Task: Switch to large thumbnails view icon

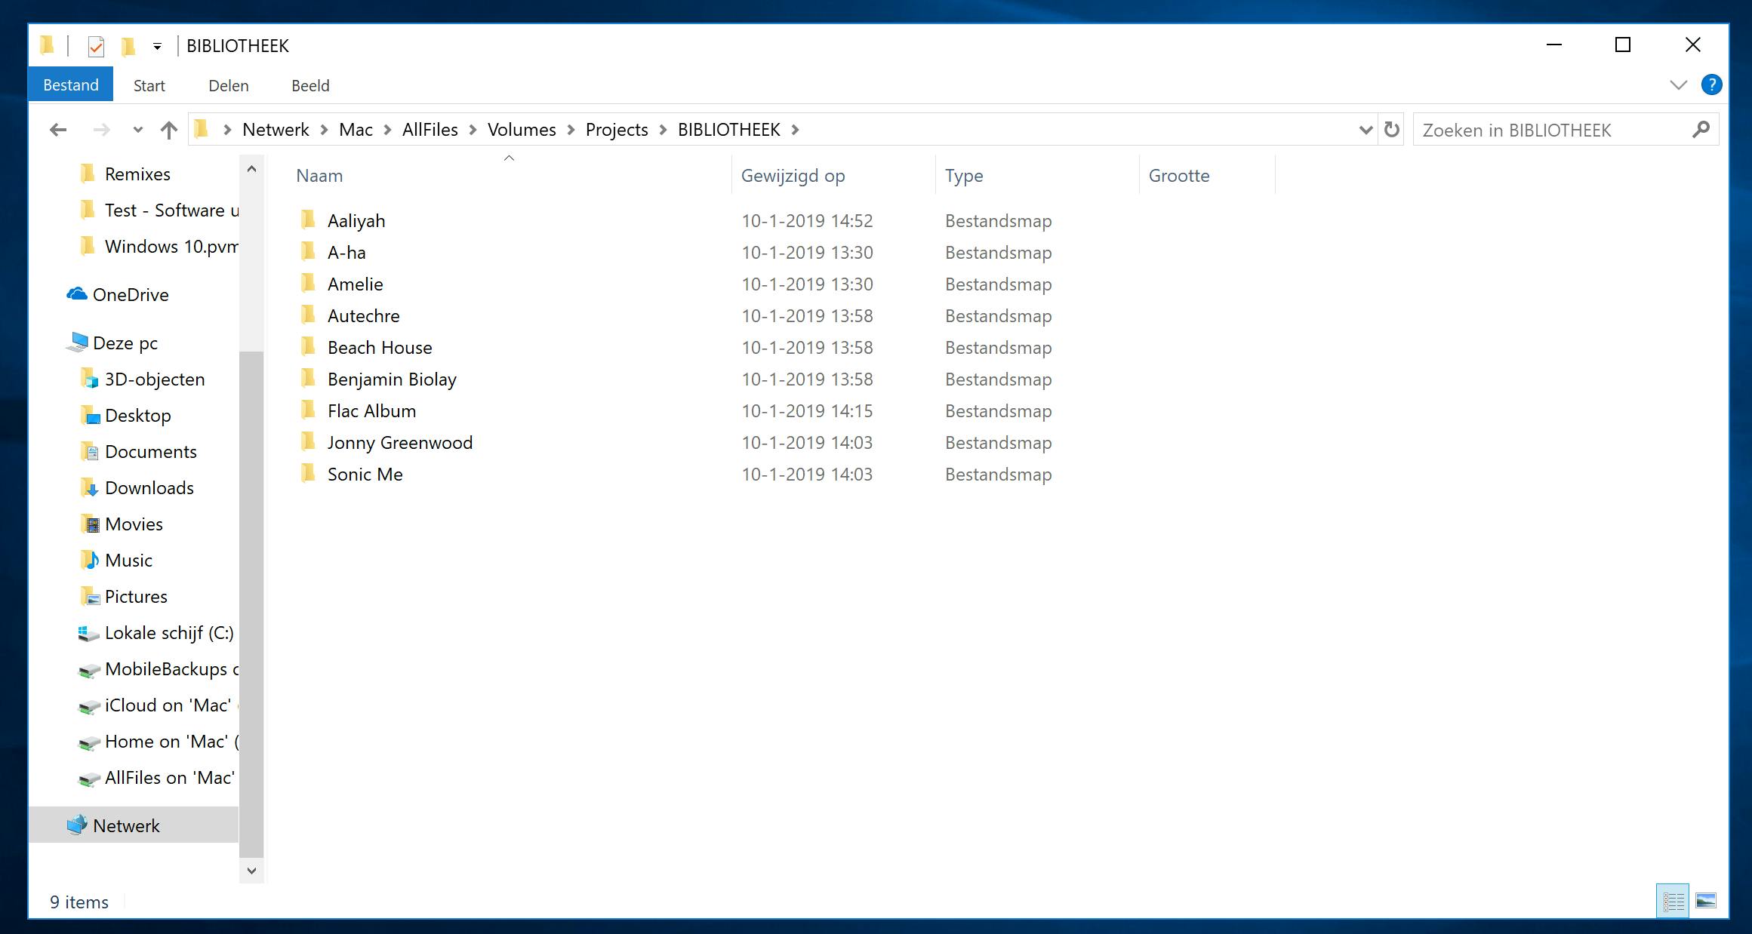Action: pyautogui.click(x=1706, y=901)
